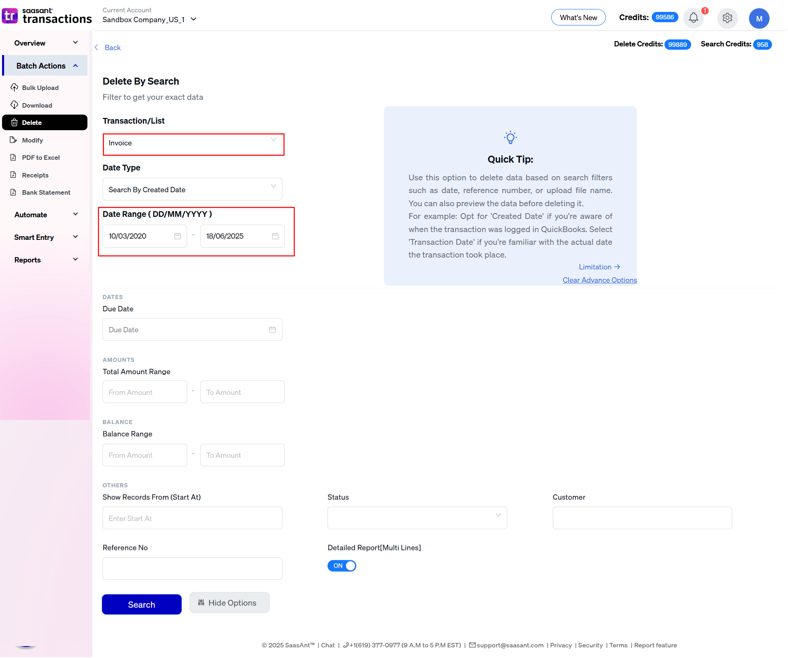
Task: Click support@saasant.com email link
Action: point(510,645)
